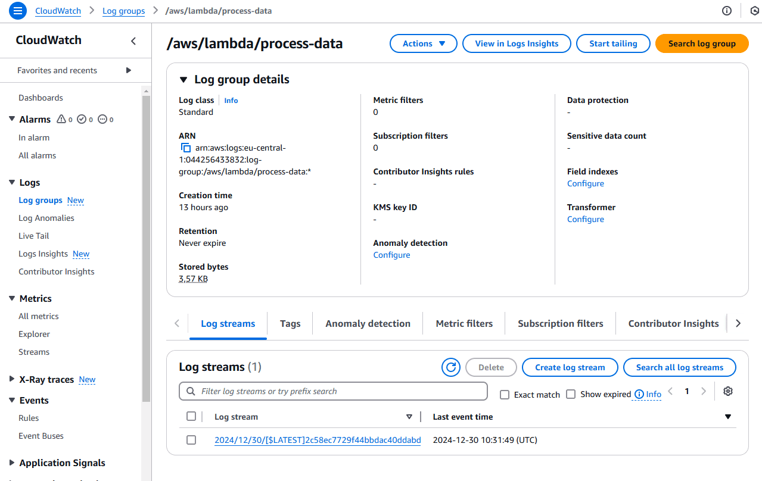Enable Exact match checkbox

click(505, 394)
